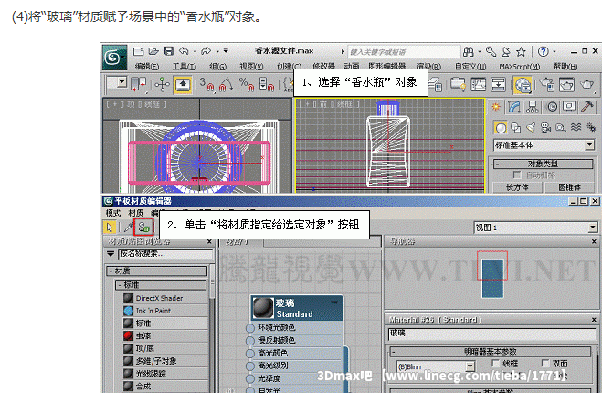Select the Geometry sphere category icon

501,128
